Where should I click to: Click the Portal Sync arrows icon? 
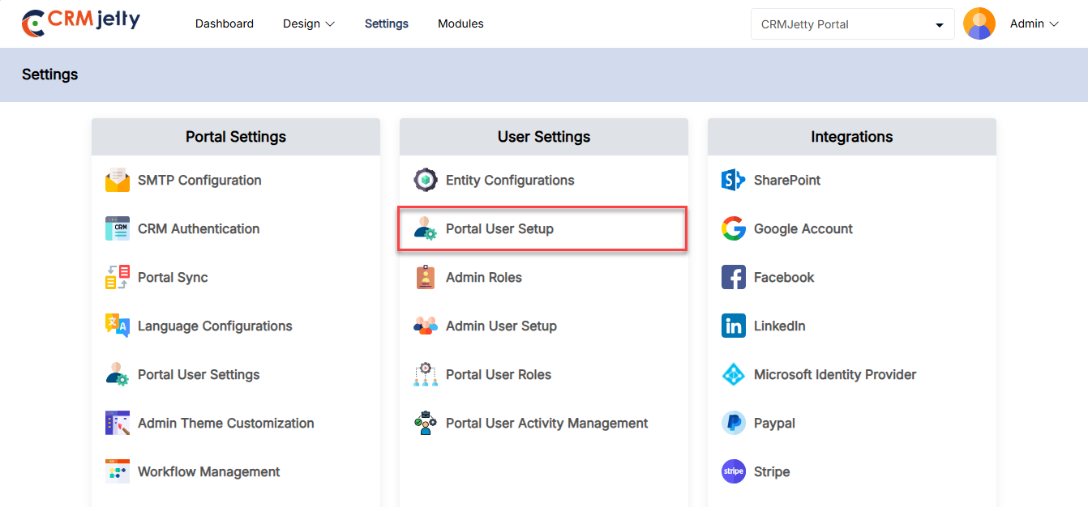pyautogui.click(x=118, y=278)
